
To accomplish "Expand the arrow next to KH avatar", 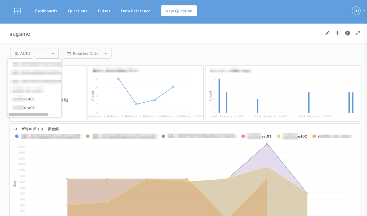I will pyautogui.click(x=364, y=11).
